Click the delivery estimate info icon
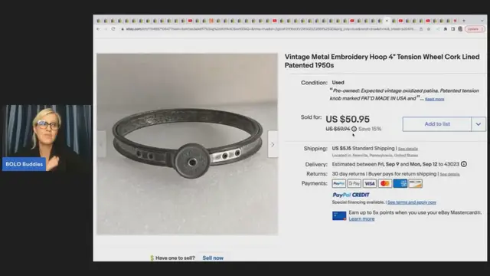The height and width of the screenshot is (276, 490). (464, 164)
